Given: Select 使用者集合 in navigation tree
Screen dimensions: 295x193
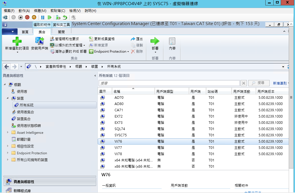Looking at the screenshot, I should tap(25, 112).
